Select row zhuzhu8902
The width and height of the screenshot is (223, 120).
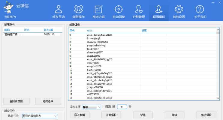(x=143, y=56)
